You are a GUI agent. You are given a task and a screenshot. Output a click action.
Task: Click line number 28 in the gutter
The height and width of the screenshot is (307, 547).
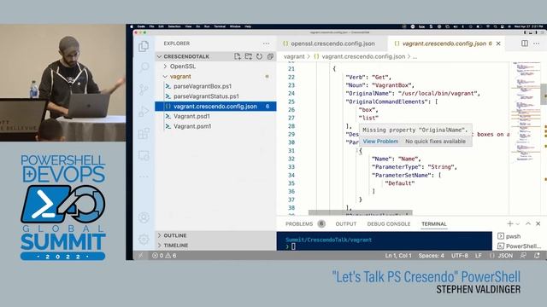click(291, 126)
